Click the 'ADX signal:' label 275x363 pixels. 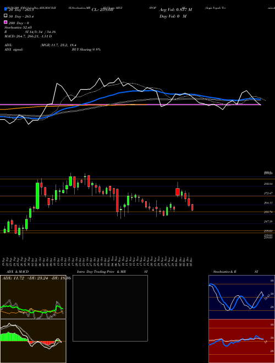pyautogui.click(x=14, y=50)
